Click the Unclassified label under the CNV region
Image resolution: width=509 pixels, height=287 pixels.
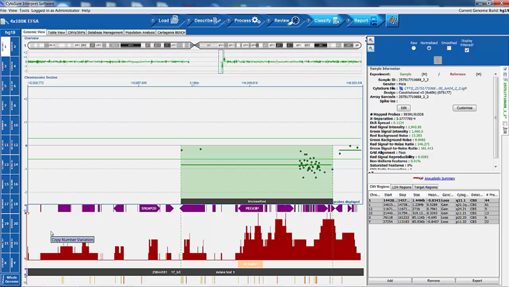pyautogui.click(x=257, y=201)
